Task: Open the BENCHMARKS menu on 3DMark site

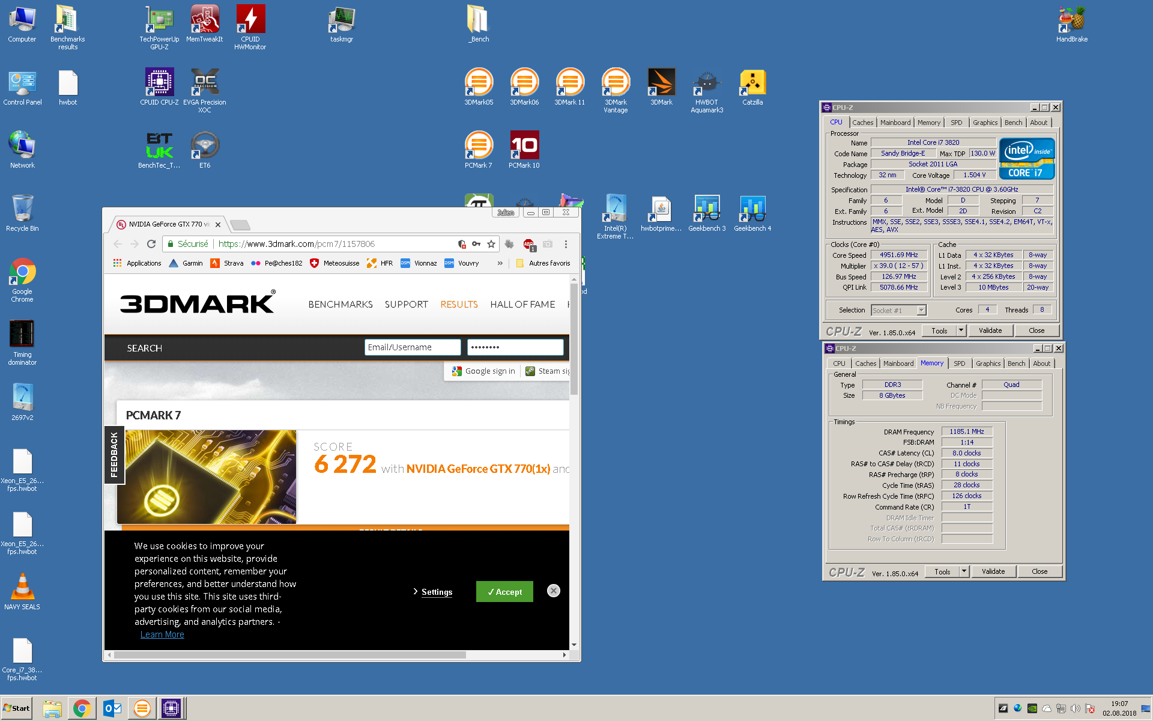Action: coord(340,305)
